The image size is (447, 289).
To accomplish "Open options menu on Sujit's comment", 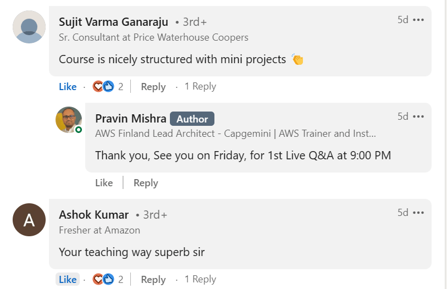I will [x=418, y=20].
